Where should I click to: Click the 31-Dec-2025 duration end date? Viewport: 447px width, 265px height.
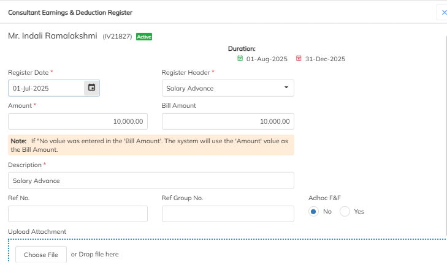tap(325, 59)
